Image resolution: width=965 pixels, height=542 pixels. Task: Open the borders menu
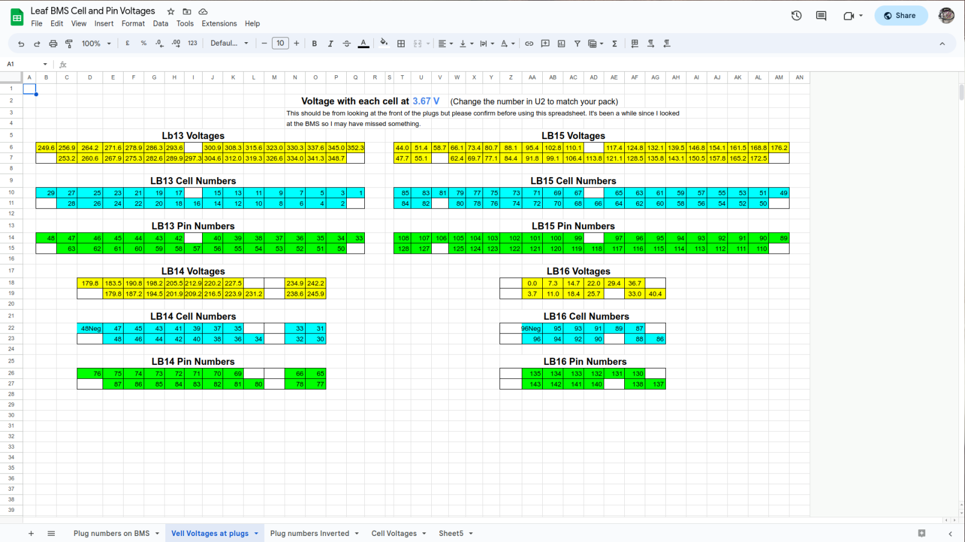point(401,43)
